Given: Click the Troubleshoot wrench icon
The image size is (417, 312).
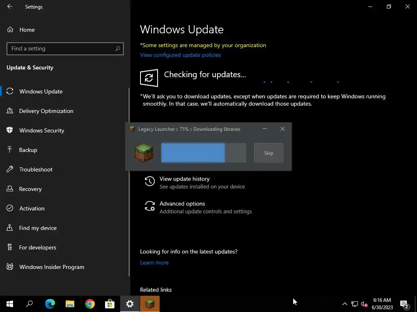Looking at the screenshot, I should (10, 169).
